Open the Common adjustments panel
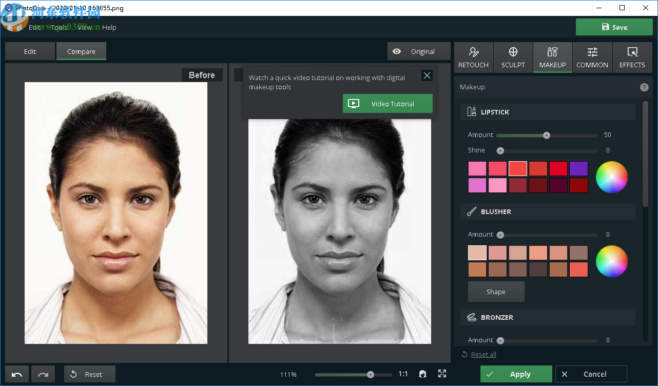Viewport: 658px width, 386px height. tap(592, 57)
